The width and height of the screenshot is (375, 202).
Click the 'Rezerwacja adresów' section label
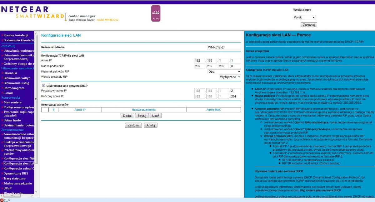[55, 104]
